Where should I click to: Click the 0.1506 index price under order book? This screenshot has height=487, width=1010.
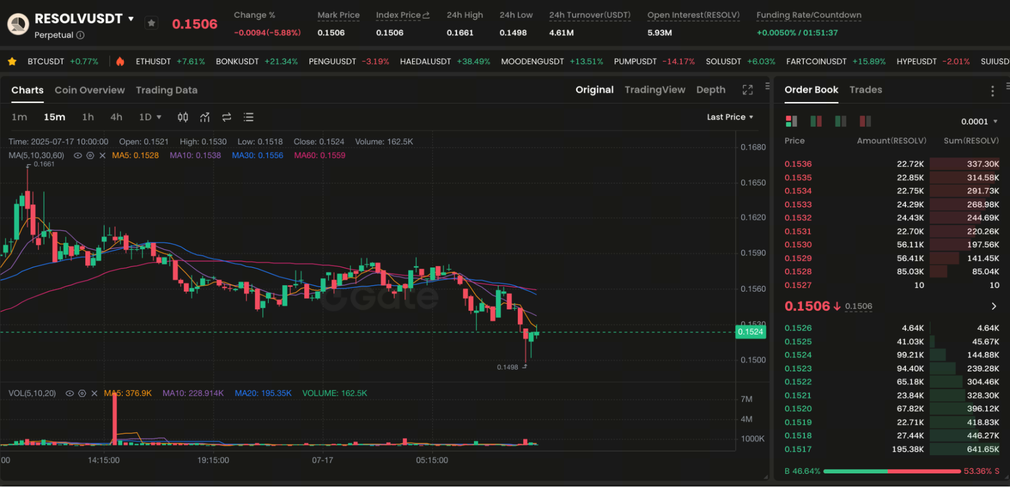(x=858, y=306)
